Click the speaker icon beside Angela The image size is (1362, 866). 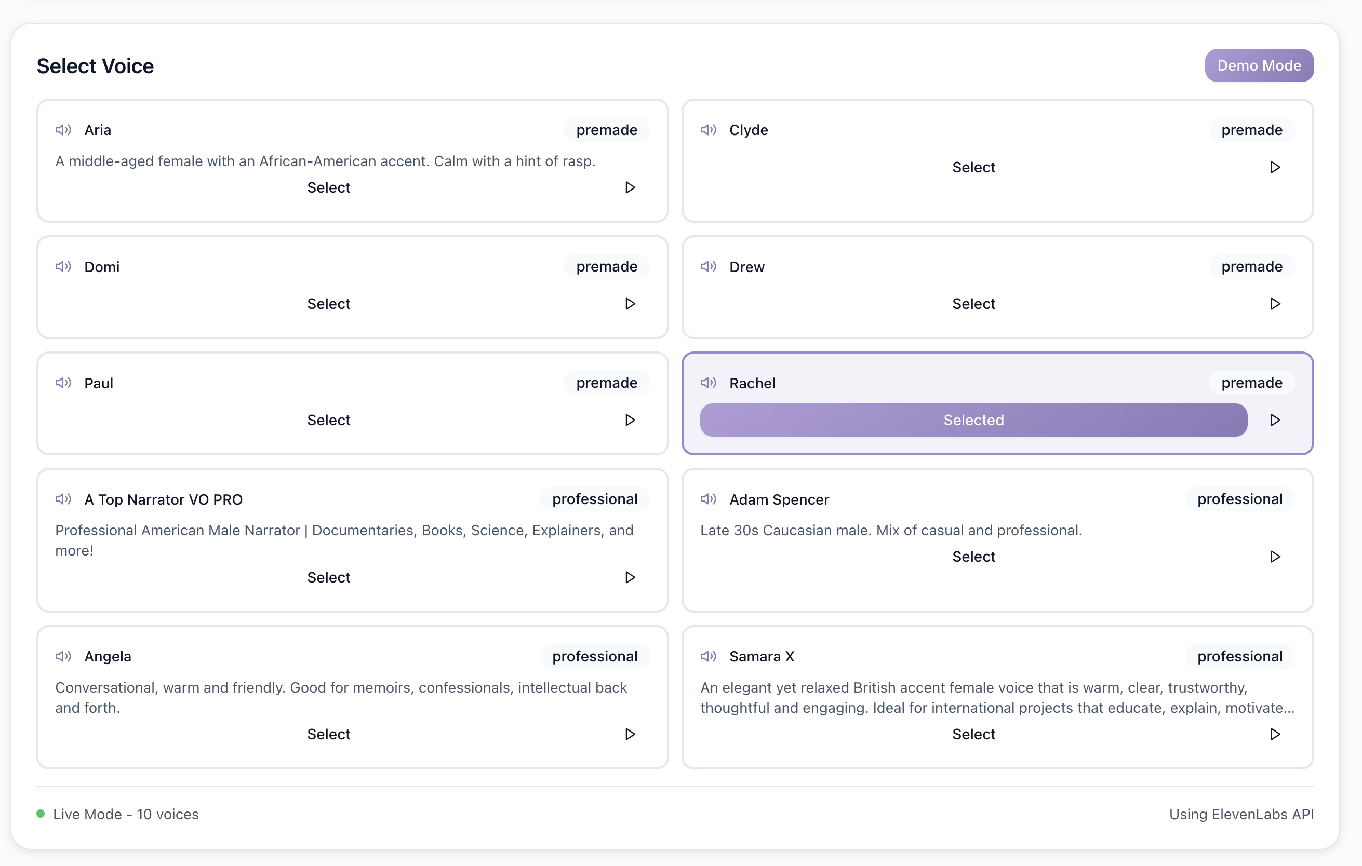[63, 656]
